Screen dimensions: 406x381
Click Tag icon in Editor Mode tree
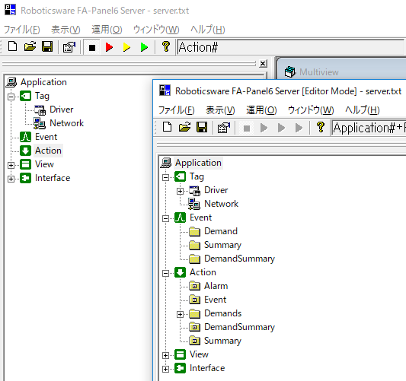[180, 176]
